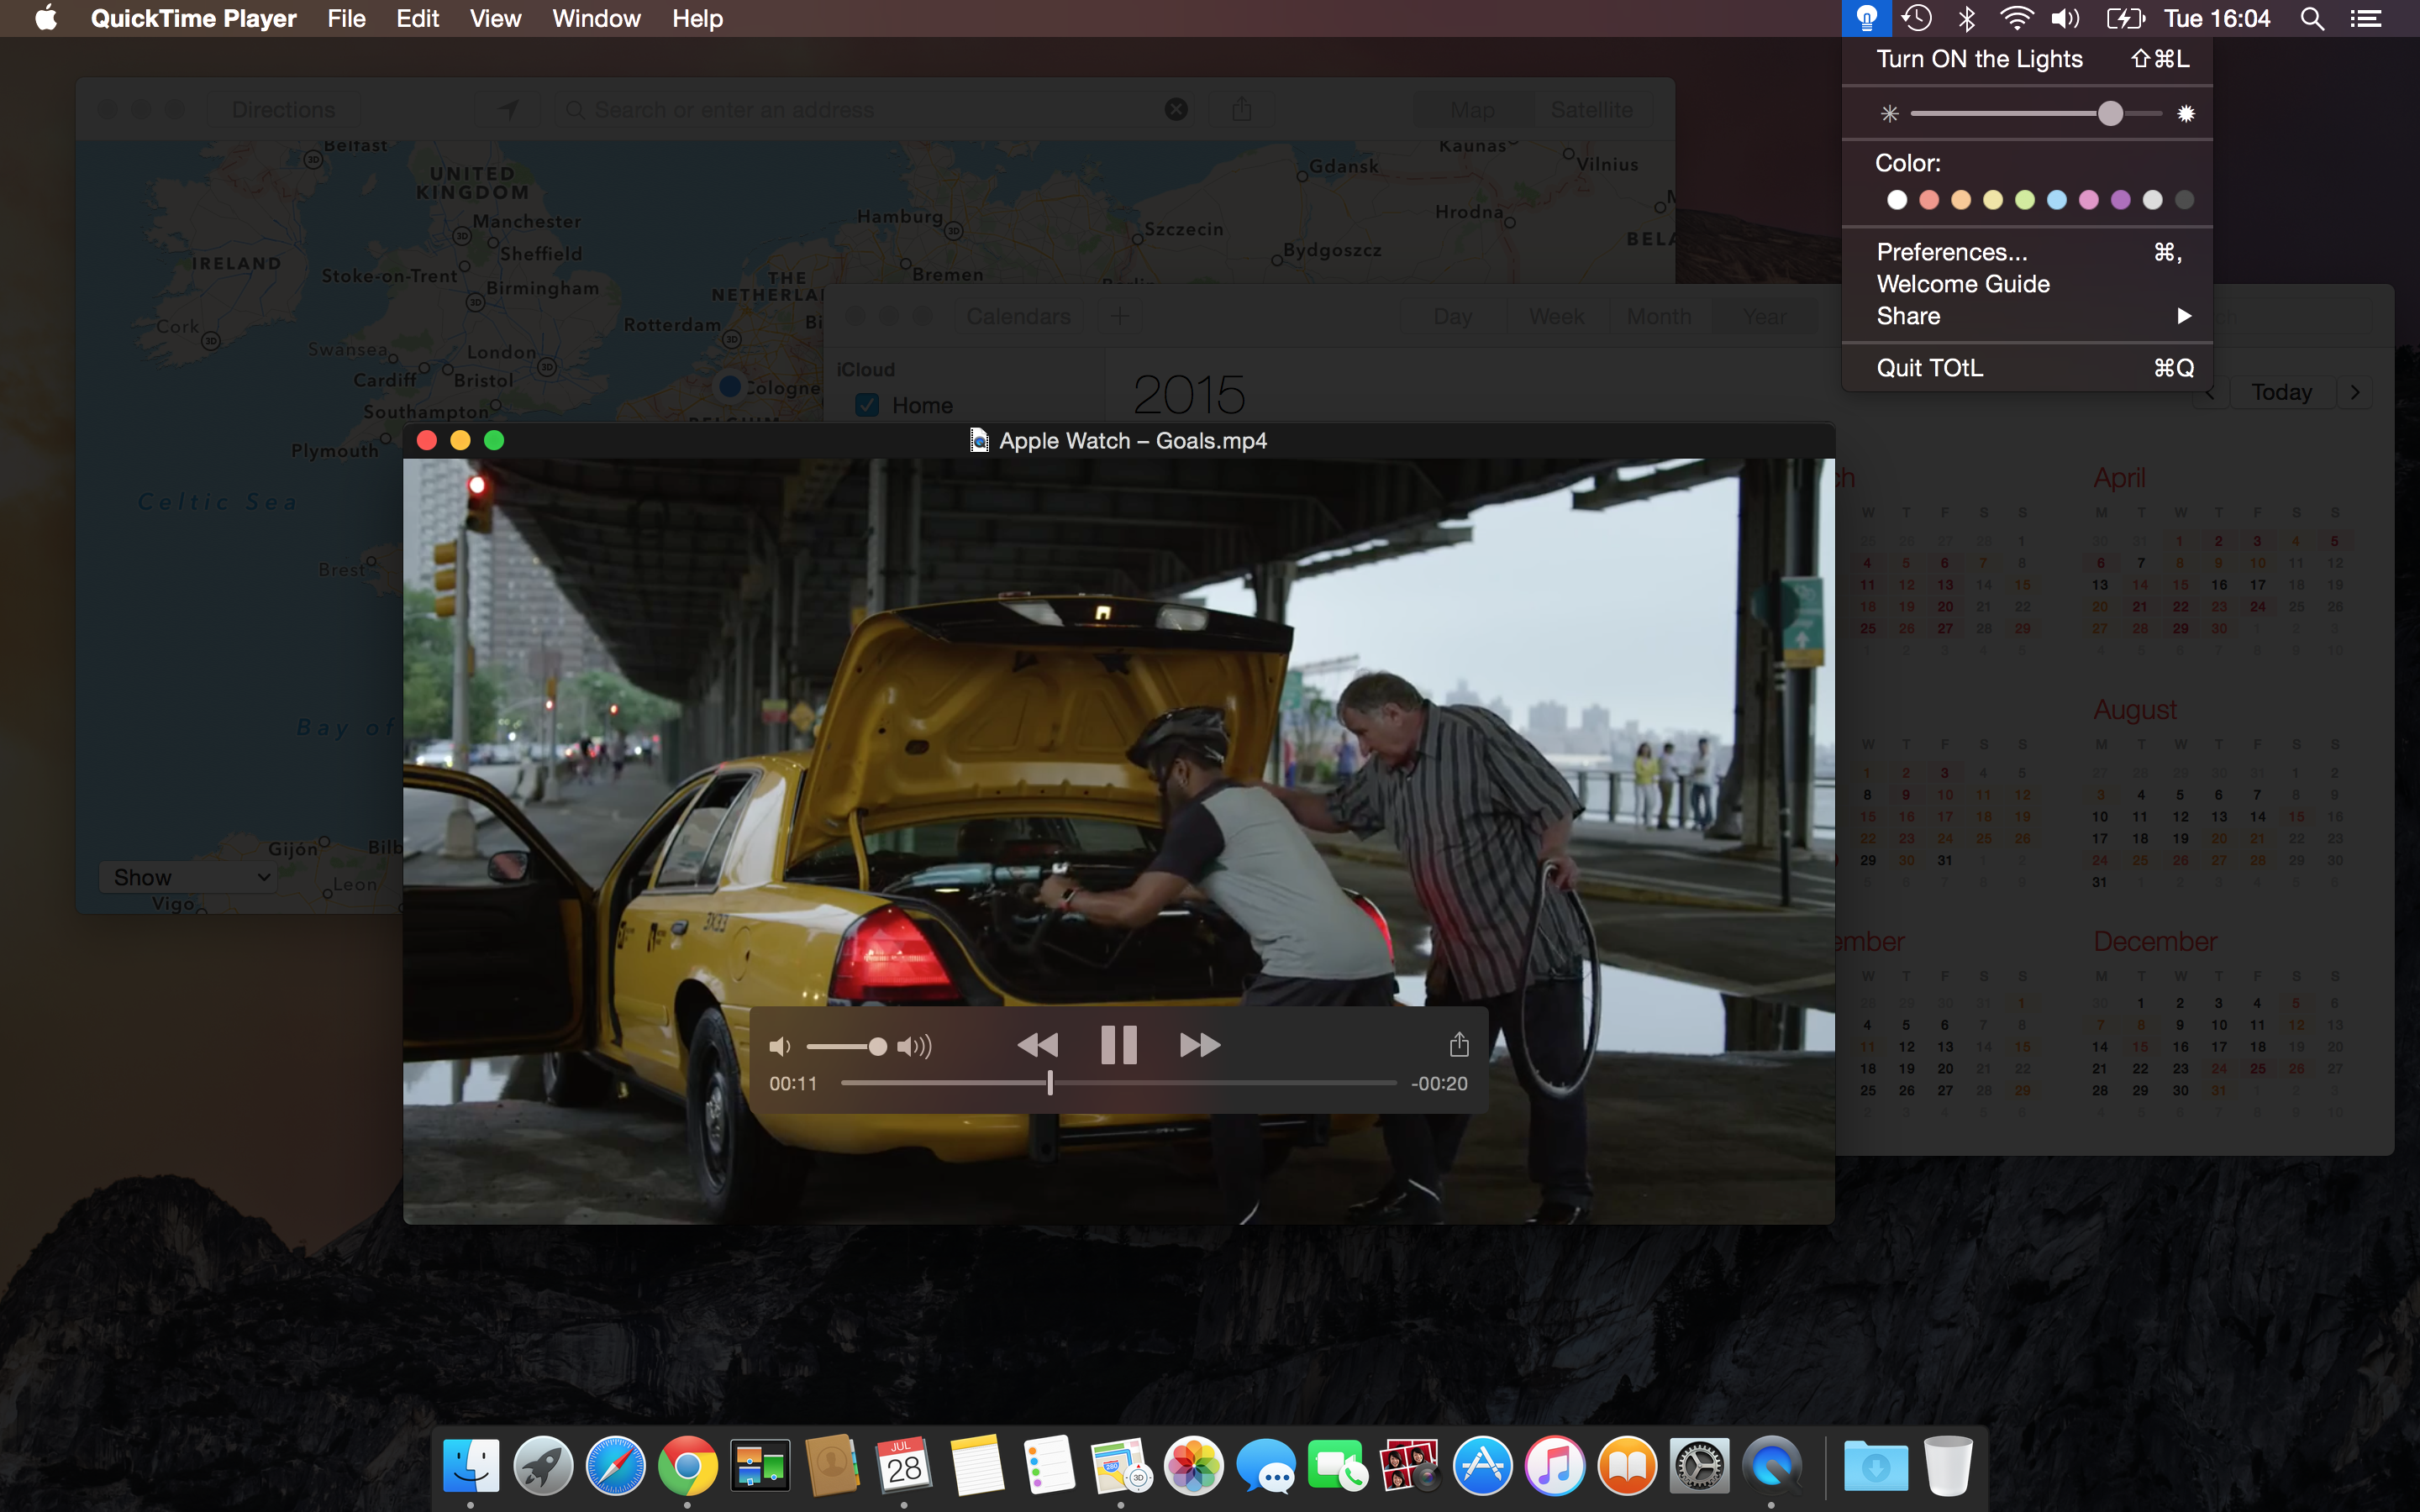Viewport: 2420px width, 1512px height.
Task: Choose the orange color swatch
Action: pos(1961,200)
